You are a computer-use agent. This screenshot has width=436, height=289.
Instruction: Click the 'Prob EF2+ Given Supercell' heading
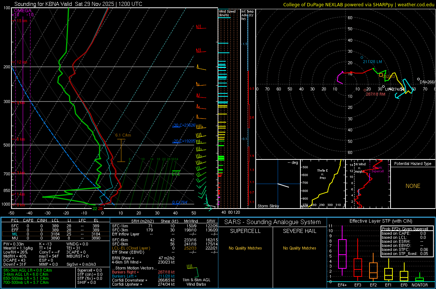click(x=405, y=229)
